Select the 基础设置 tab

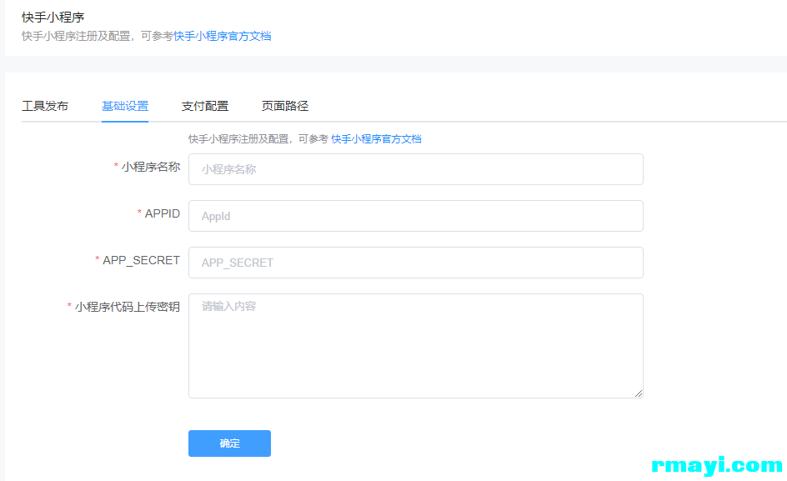[x=125, y=106]
